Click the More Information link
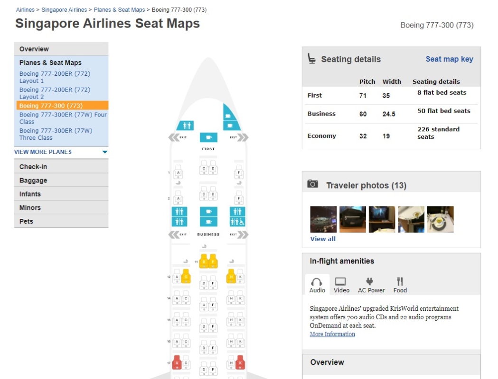 pos(332,334)
